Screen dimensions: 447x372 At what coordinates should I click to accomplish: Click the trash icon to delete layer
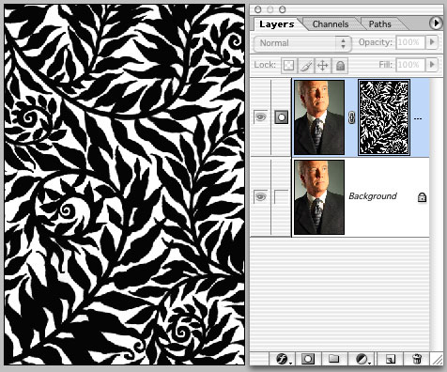(417, 359)
